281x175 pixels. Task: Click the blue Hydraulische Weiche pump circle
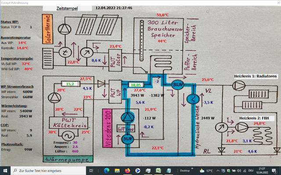pos(193,99)
